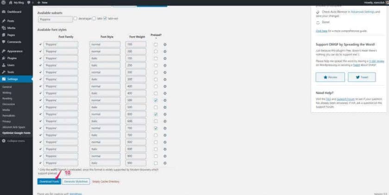
Task: Remove the normal 800 font row
Action: pyautogui.click(x=165, y=142)
